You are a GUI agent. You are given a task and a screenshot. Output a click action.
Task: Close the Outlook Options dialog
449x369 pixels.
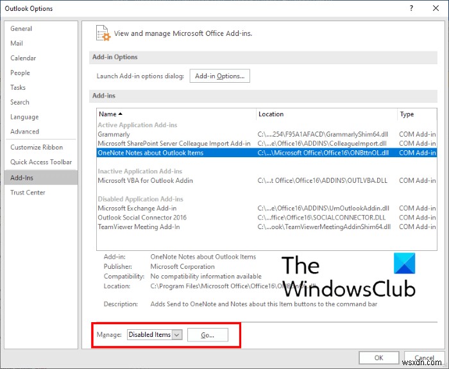coord(436,8)
